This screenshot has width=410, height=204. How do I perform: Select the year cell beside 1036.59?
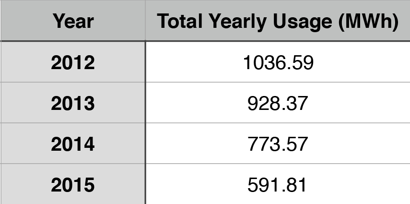(x=73, y=62)
